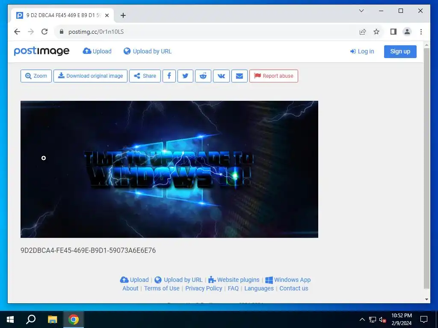The width and height of the screenshot is (438, 328).
Task: Open the Languages link
Action: click(259, 288)
